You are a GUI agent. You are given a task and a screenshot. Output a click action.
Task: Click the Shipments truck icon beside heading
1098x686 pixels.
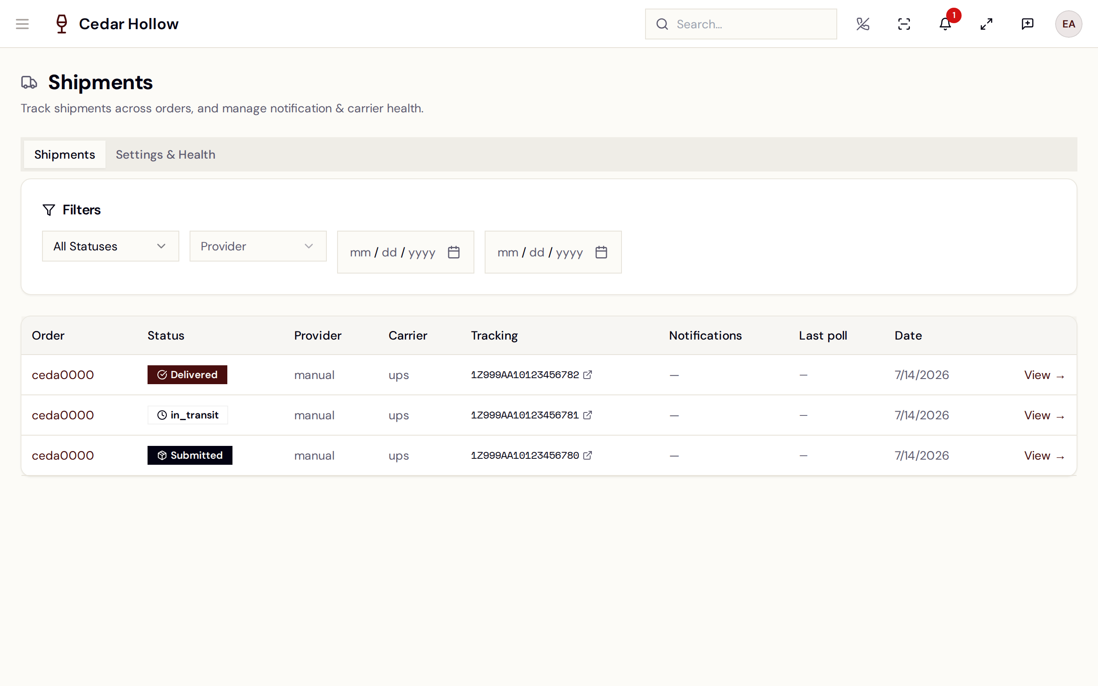[x=29, y=83]
